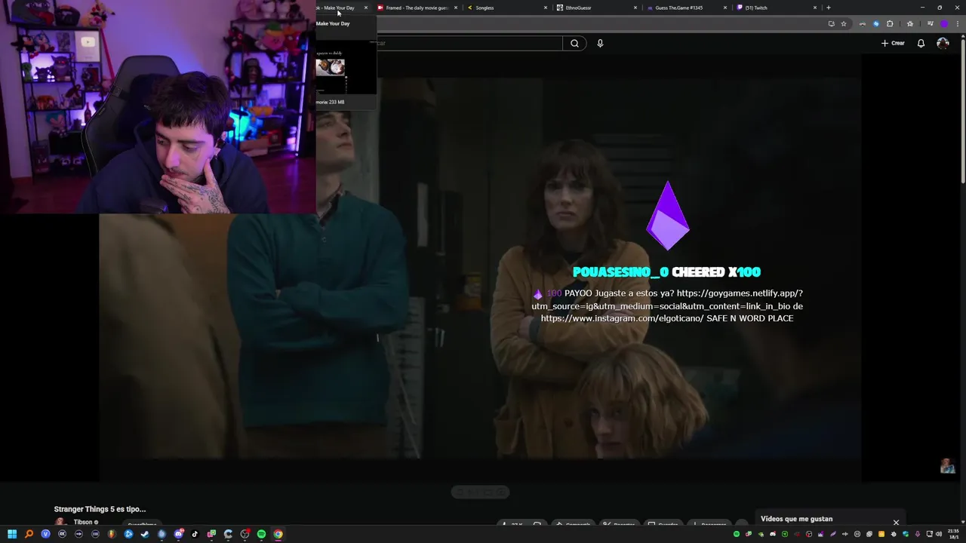The image size is (966, 543).
Task: Click the video title Stranger Things 5 es tipo...
Action: 100,509
